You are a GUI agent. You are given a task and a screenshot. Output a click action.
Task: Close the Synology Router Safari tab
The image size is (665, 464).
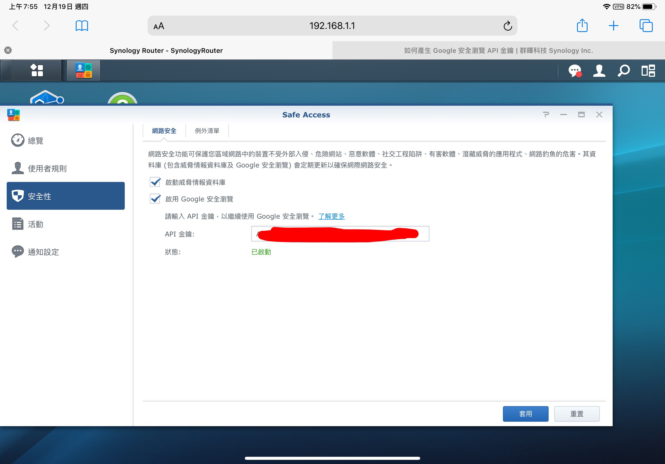click(x=8, y=50)
